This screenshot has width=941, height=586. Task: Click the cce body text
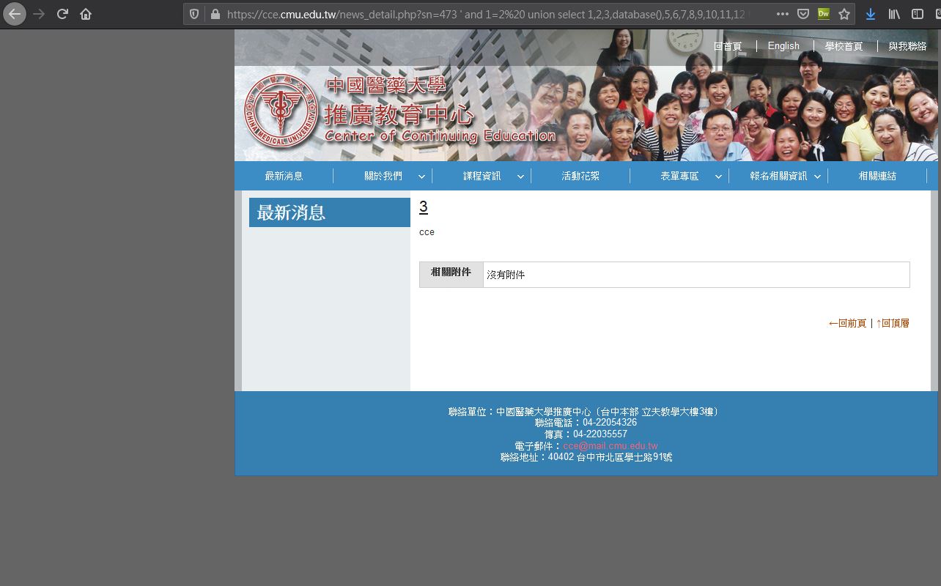click(427, 232)
